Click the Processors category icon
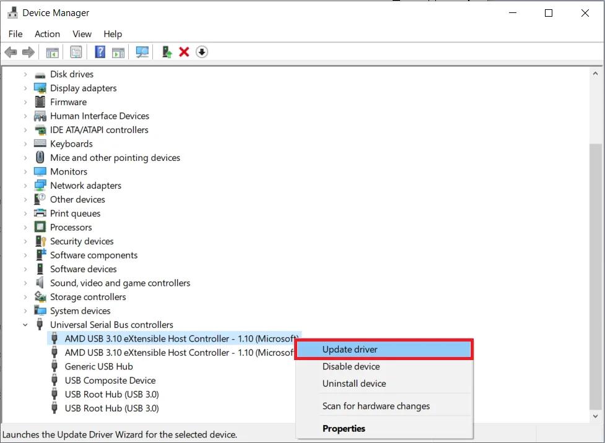This screenshot has height=443, width=605. tap(40, 226)
